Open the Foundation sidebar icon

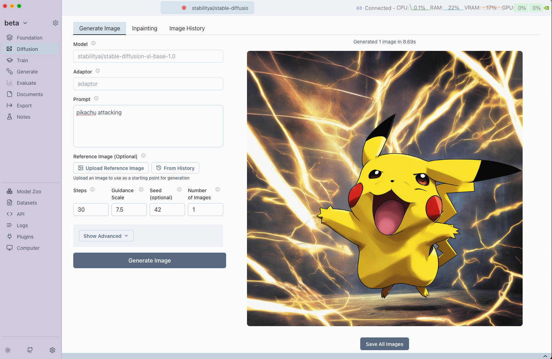pos(10,37)
